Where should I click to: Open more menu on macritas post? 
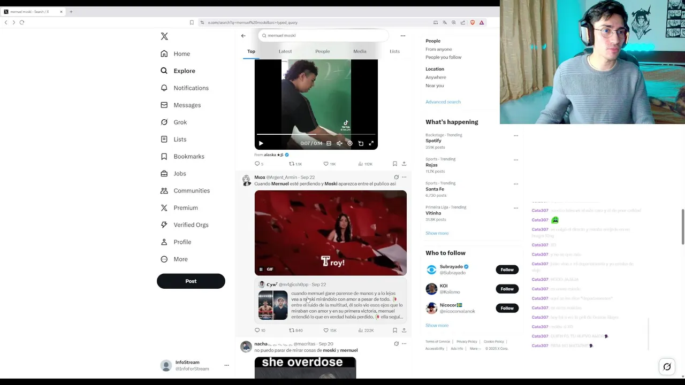tap(404, 343)
